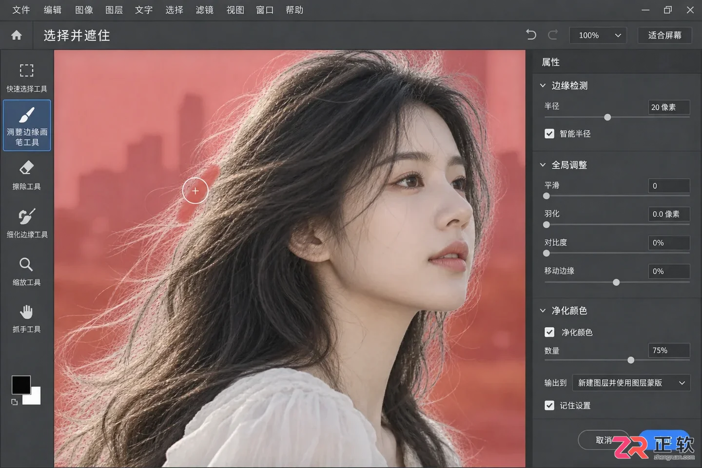
Task: Open the 文字 menu
Action: (x=144, y=10)
